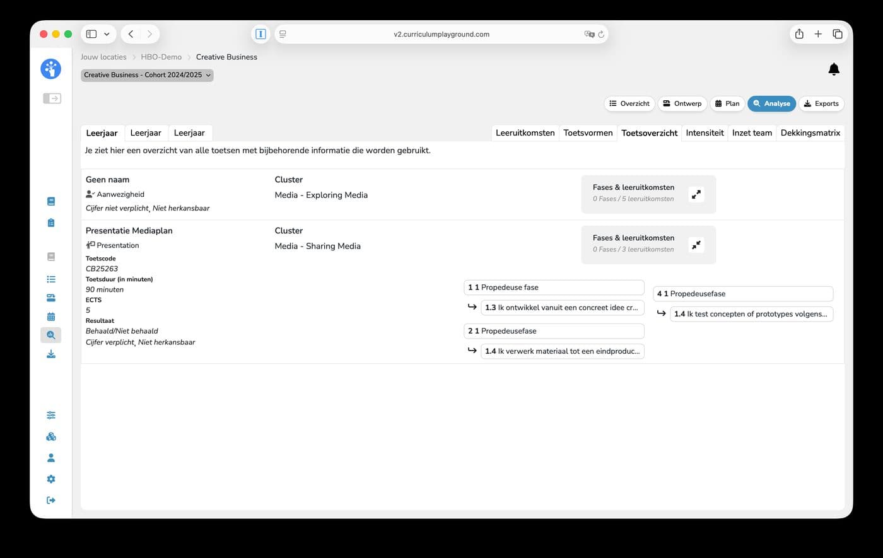Image resolution: width=883 pixels, height=558 pixels.
Task: Open the blue book icon in sidebar
Action: (x=51, y=202)
